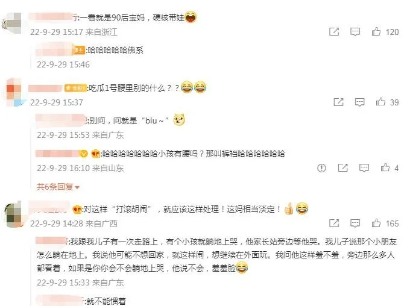Viewport: 410px width, 306px height.
Task: Like the 小孩有腰吗 reply with 4 likes
Action: point(385,167)
